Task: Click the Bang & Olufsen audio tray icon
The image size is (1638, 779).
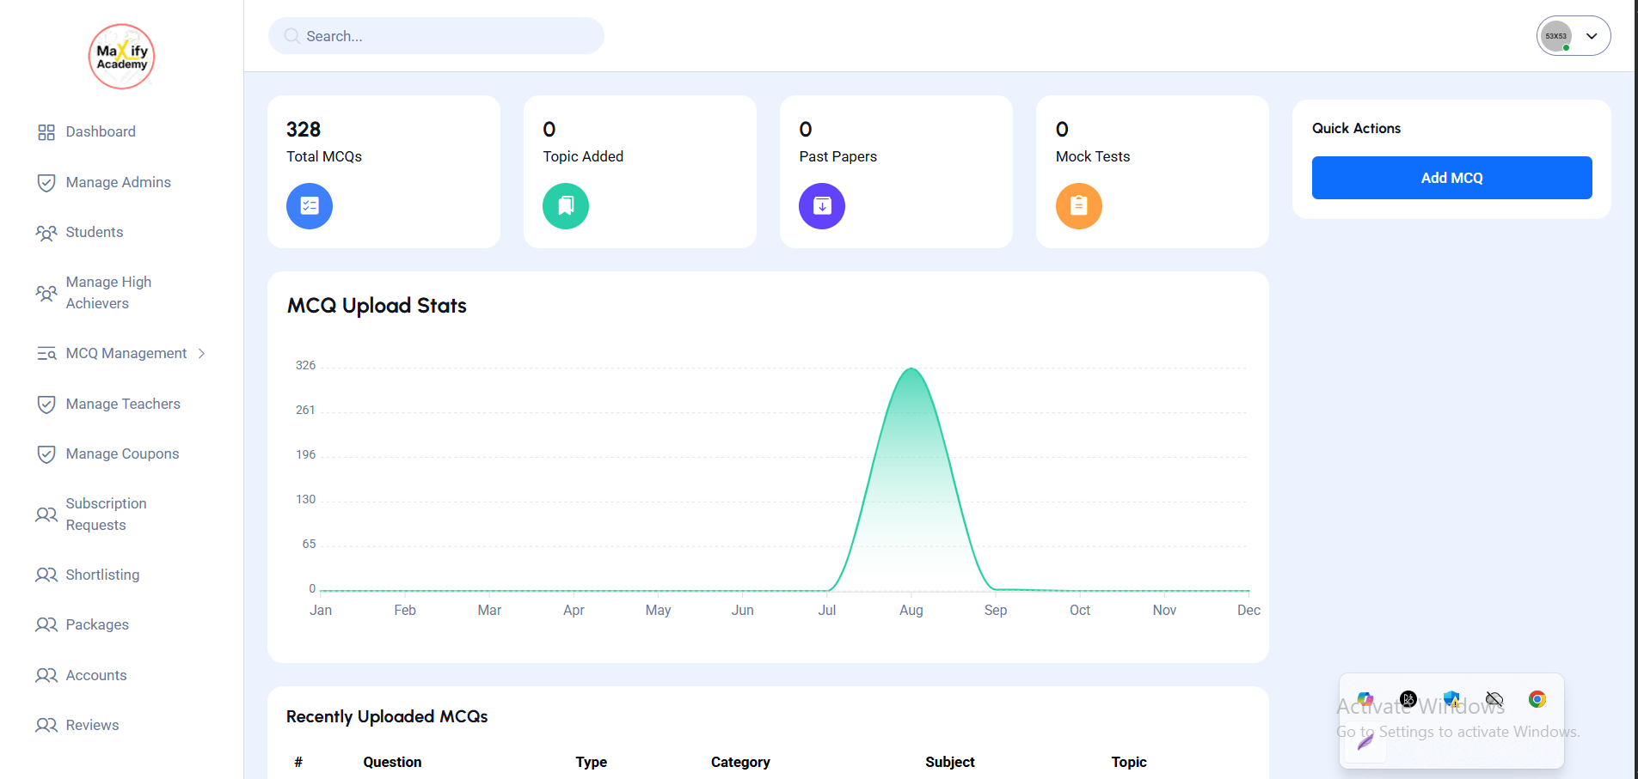Action: click(1408, 699)
